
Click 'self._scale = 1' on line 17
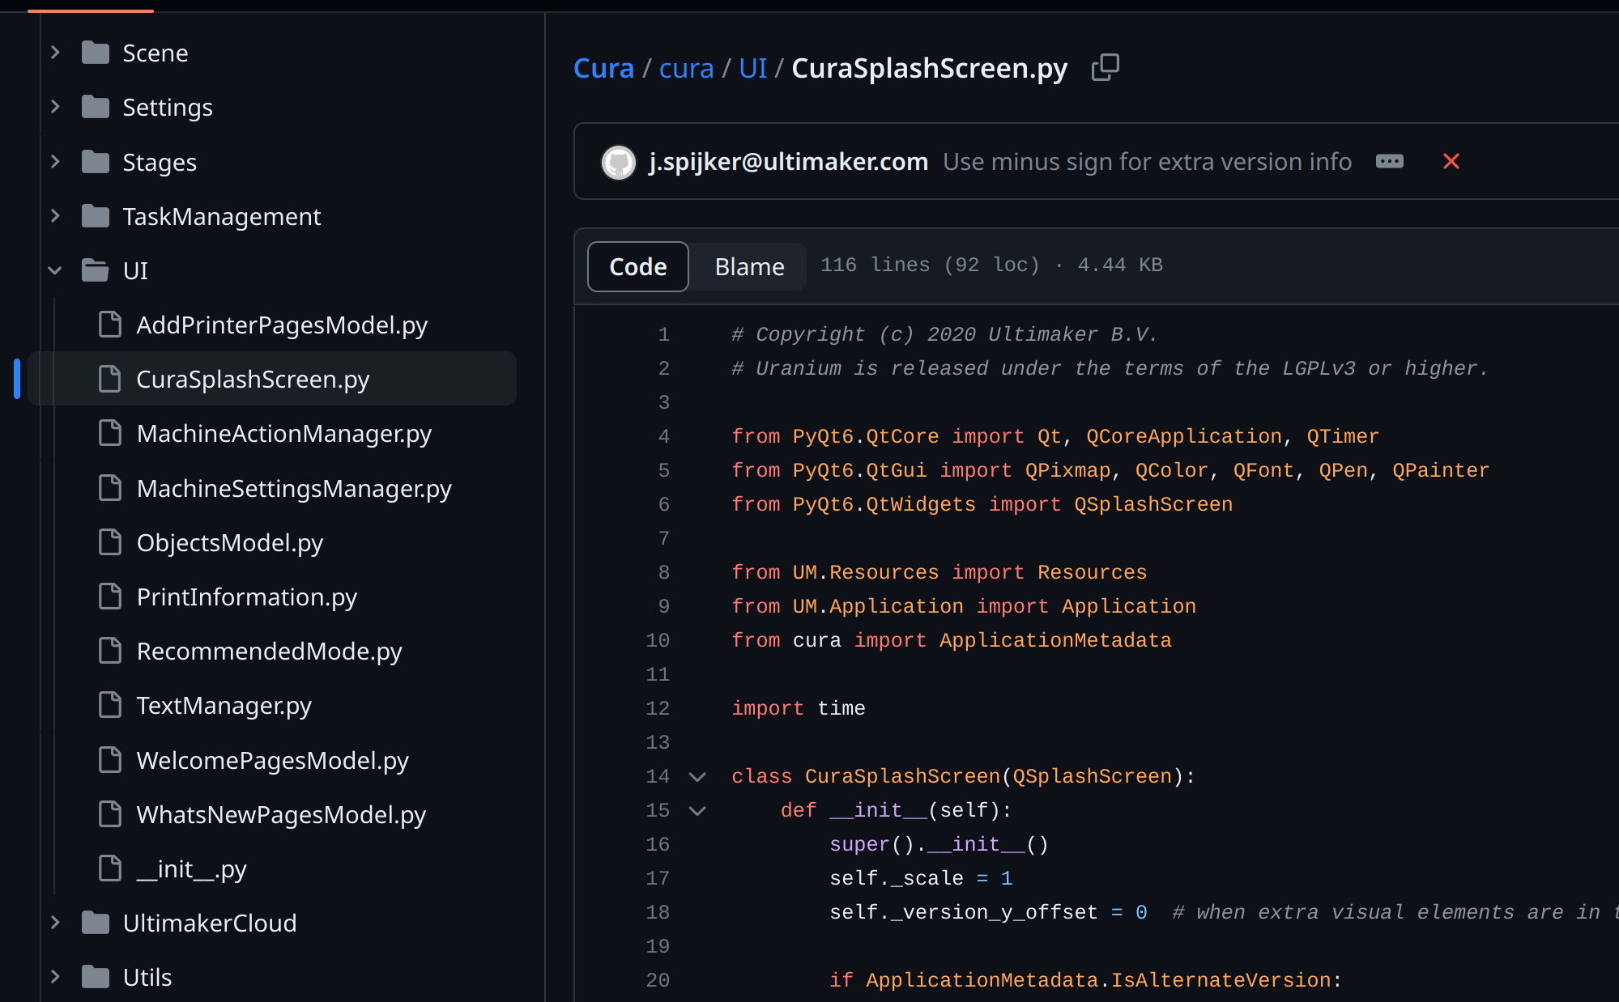922,878
